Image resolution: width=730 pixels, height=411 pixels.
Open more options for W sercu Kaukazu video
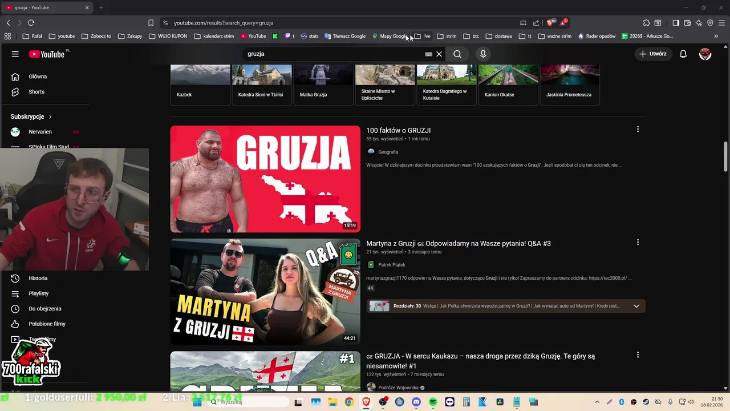(638, 355)
